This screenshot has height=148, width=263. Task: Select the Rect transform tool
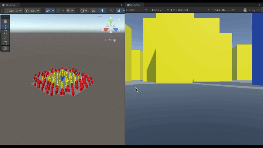pyautogui.click(x=5, y=43)
